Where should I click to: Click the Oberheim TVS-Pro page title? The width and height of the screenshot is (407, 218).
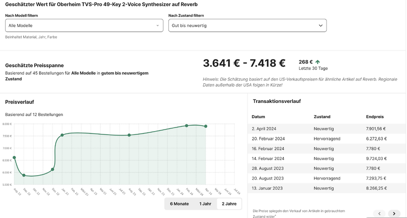click(x=101, y=4)
